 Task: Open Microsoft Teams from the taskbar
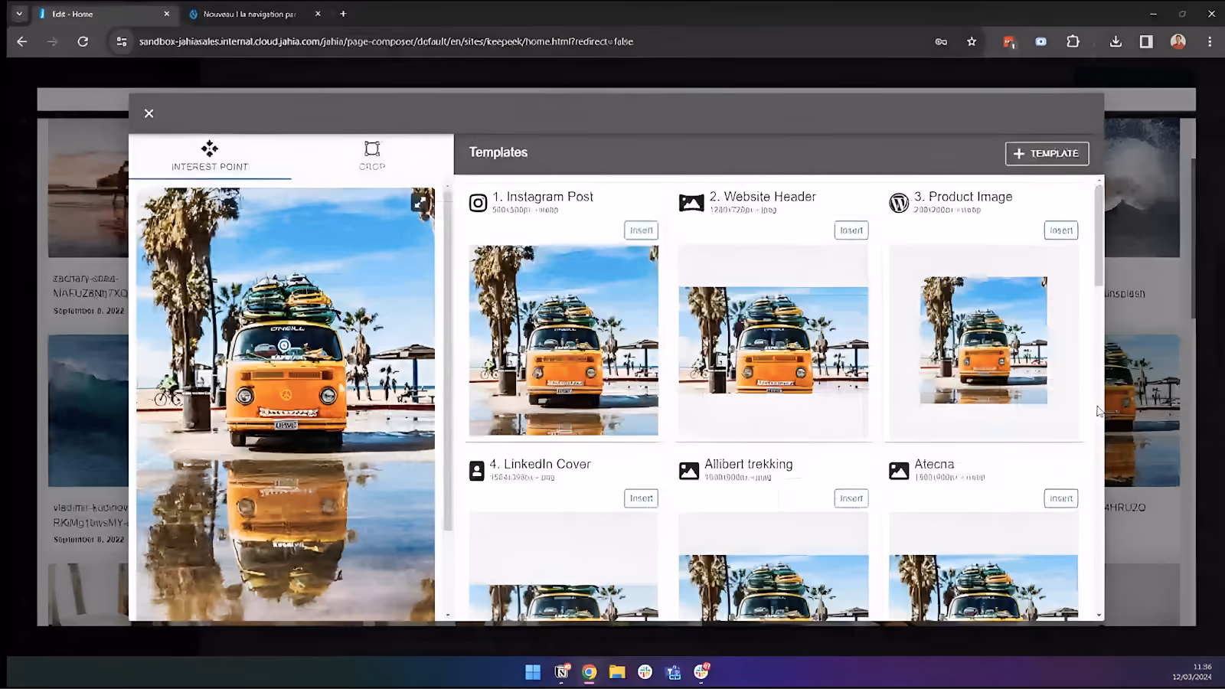click(x=673, y=672)
